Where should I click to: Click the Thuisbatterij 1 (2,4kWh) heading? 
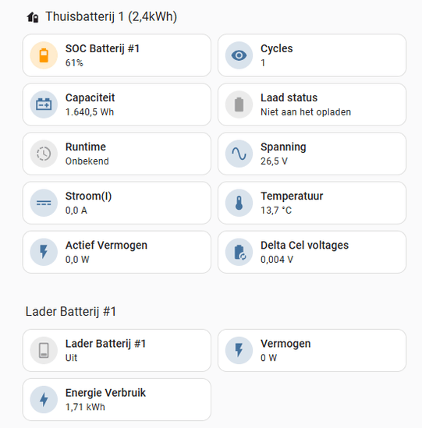click(x=112, y=16)
